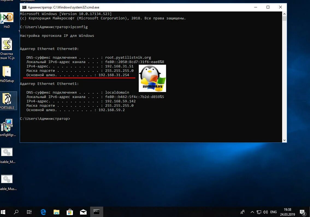Open File Explorer from the taskbar
The height and width of the screenshot is (217, 310).
tap(56, 212)
